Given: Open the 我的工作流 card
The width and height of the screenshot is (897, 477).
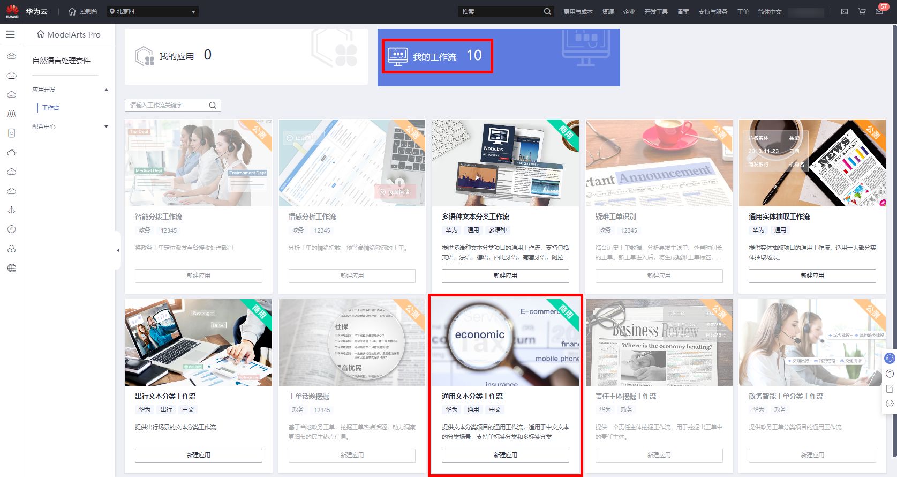Looking at the screenshot, I should pyautogui.click(x=438, y=56).
